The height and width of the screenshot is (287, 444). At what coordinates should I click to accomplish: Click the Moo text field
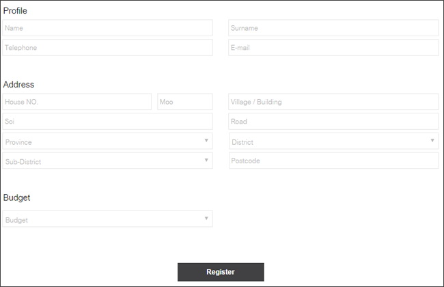pyautogui.click(x=184, y=102)
